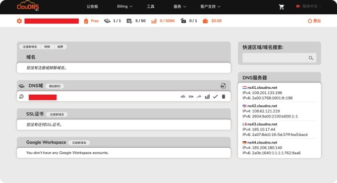Click the 转移 button above 域名
This screenshot has width=337, height=183.
47,47
